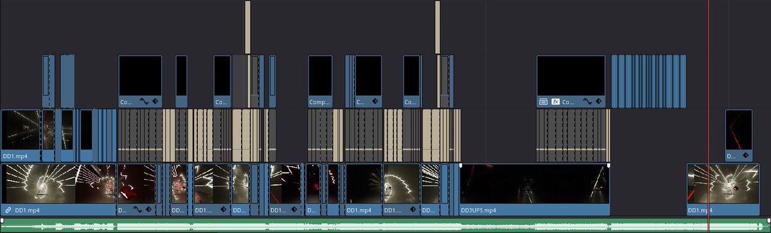The height and width of the screenshot is (233, 771).
Task: Click the green audio waveform track
Action: pos(385,225)
